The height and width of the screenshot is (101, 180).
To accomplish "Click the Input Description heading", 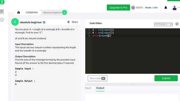I will tap(24, 44).
